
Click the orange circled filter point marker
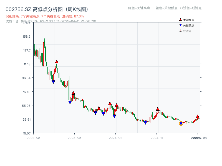click(x=181, y=123)
